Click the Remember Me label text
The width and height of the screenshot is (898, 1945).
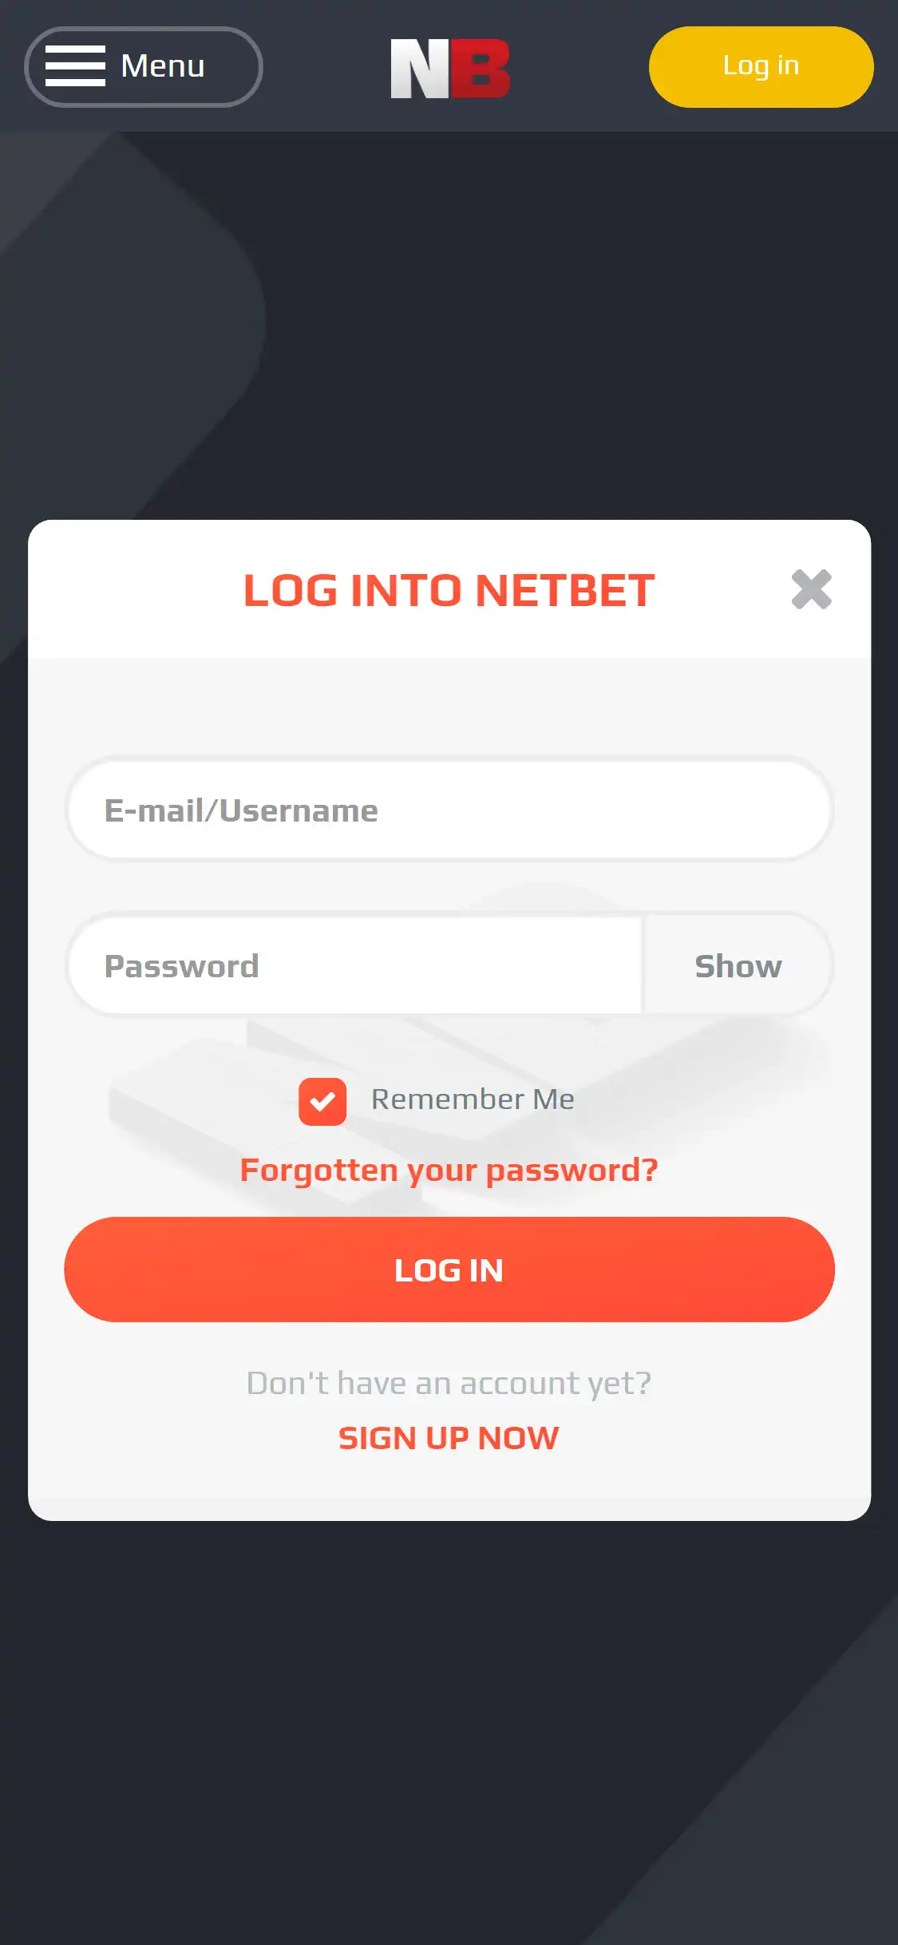(x=473, y=1099)
